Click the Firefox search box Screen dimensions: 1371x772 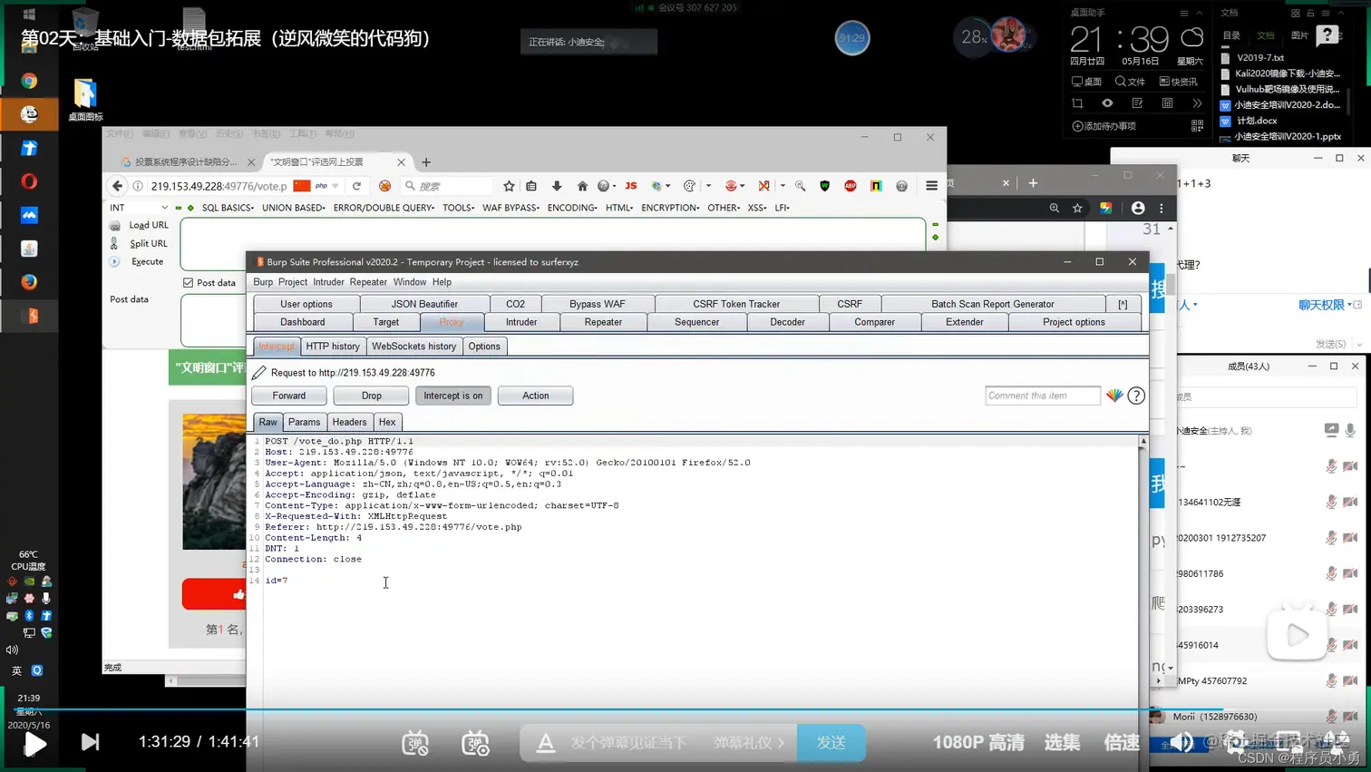click(x=447, y=186)
